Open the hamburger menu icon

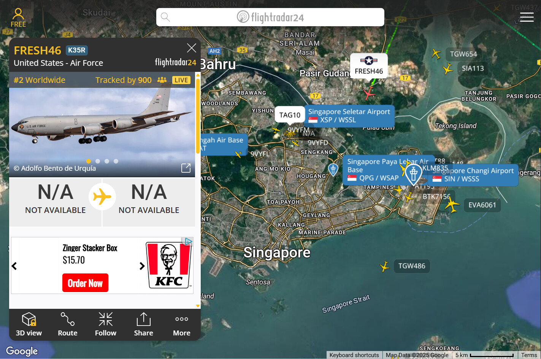(x=527, y=17)
